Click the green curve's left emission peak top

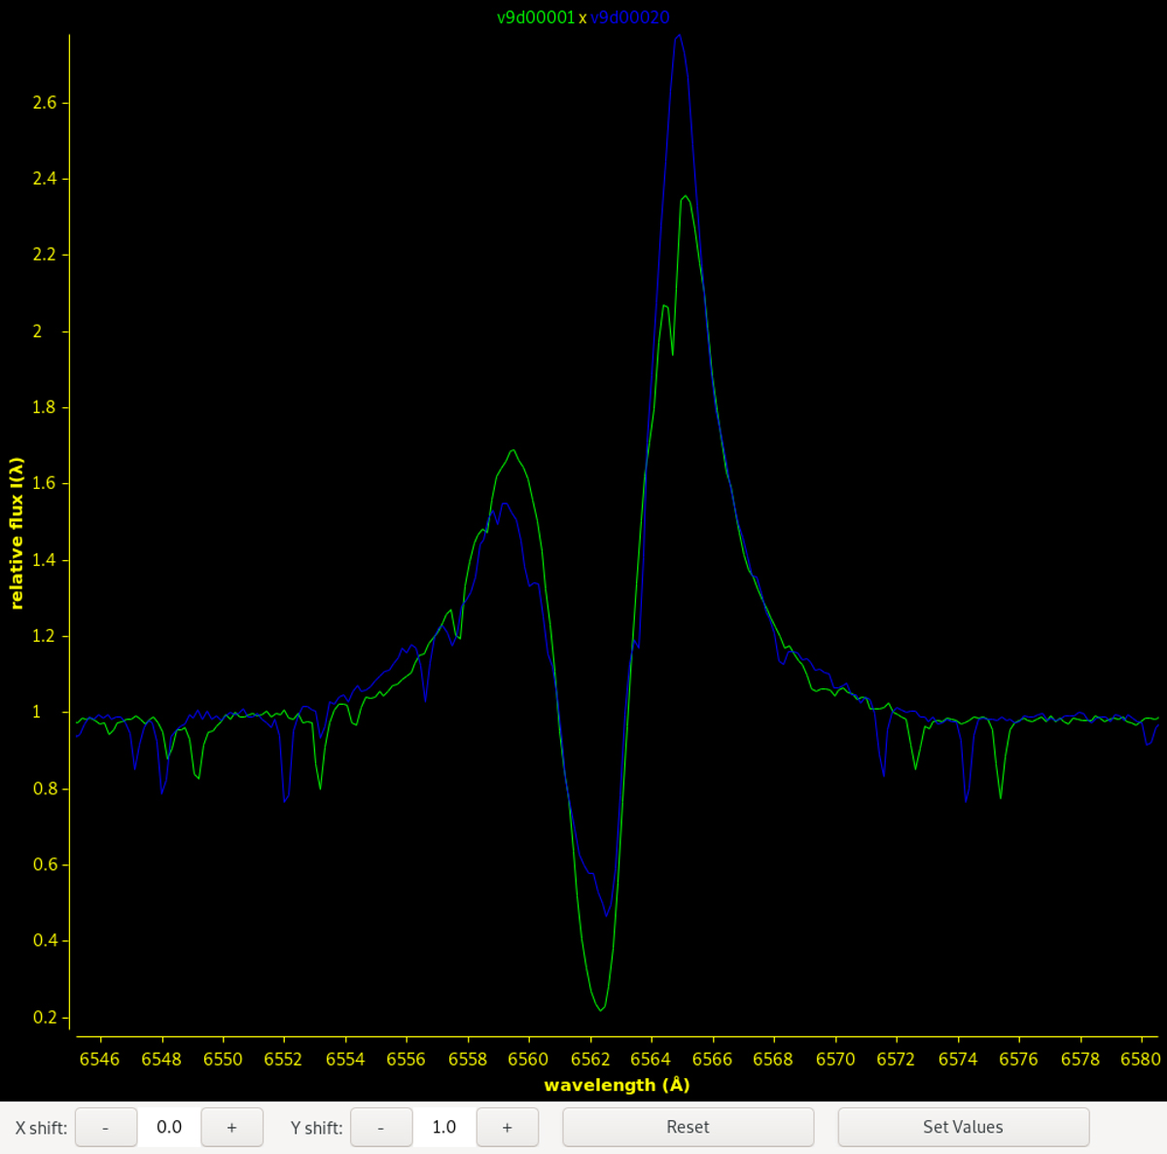[x=513, y=450]
